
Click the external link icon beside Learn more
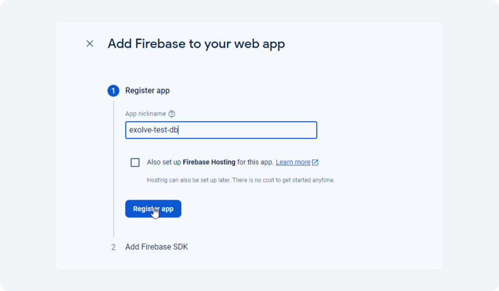click(x=315, y=163)
